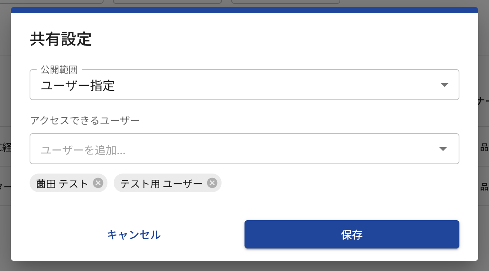Click blank space right of the user chips

(x=339, y=183)
